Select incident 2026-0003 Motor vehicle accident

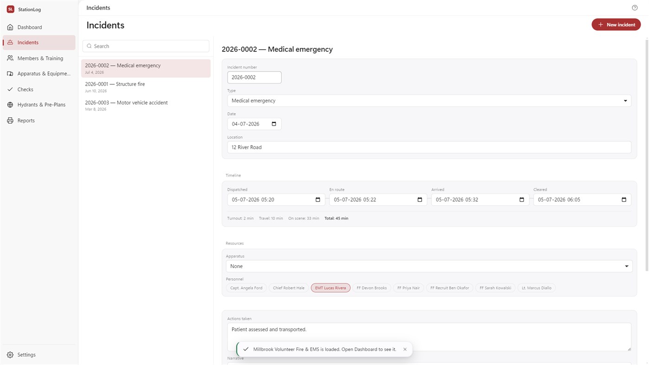[x=146, y=105]
